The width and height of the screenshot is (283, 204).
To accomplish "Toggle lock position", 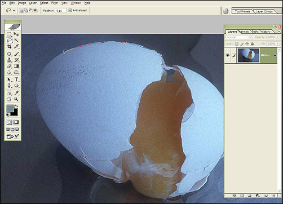I will pos(247,44).
